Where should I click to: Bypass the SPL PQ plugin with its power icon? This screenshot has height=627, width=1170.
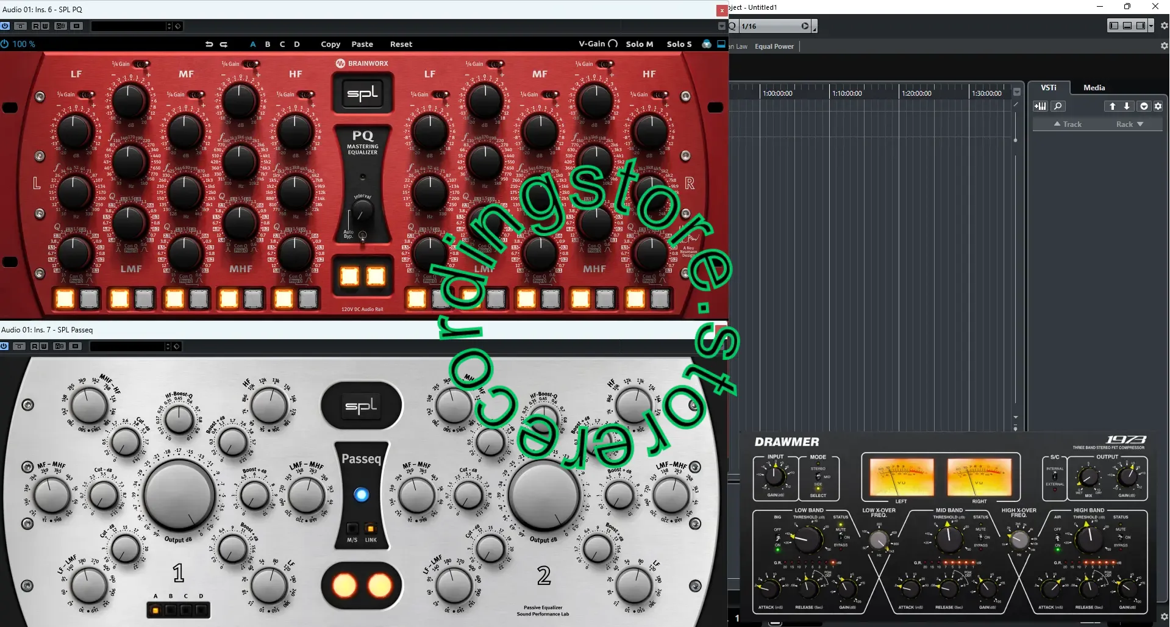click(x=5, y=26)
